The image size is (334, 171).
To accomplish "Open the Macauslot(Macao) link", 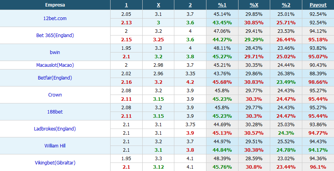I will [x=55, y=65].
